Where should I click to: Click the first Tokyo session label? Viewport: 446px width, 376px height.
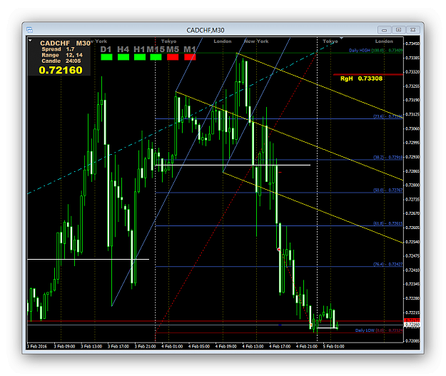[168, 41]
